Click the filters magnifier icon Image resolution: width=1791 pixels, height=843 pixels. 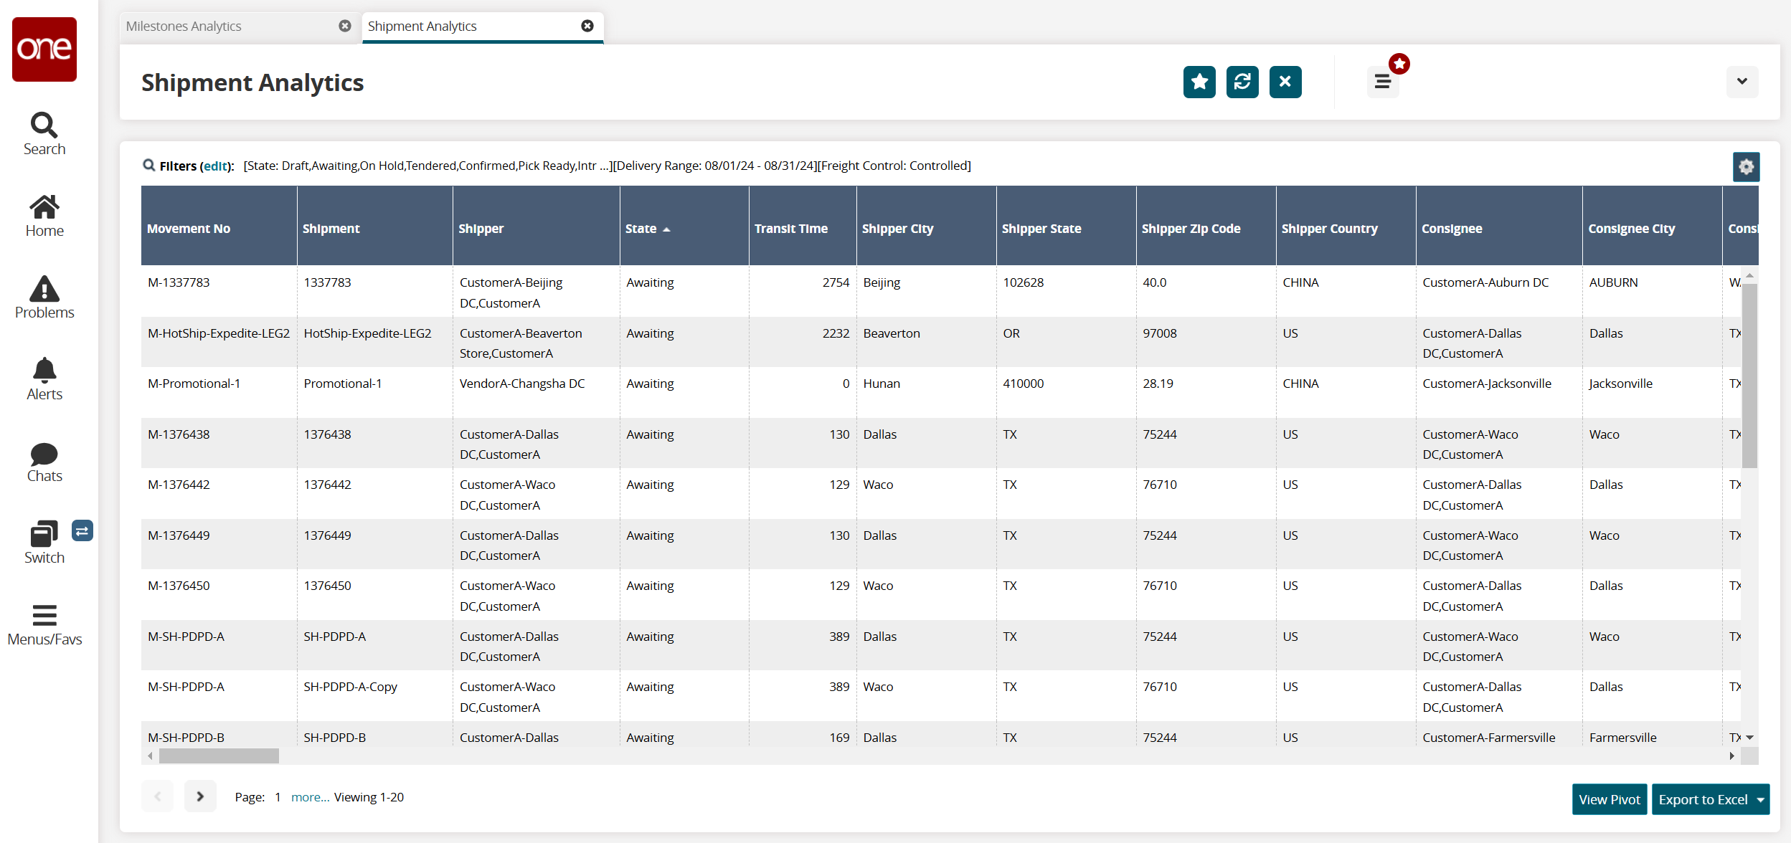pos(149,166)
